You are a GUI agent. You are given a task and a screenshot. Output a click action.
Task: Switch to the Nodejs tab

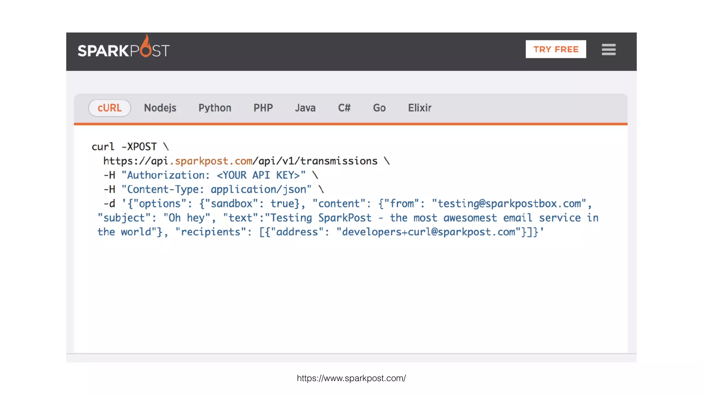(x=160, y=108)
